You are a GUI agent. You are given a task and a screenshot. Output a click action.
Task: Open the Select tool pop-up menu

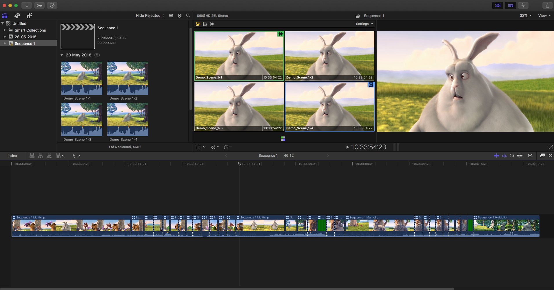[x=76, y=156]
